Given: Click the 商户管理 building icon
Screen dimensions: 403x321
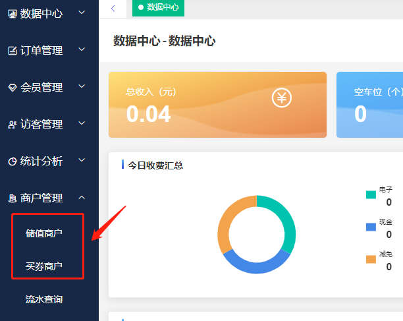Looking at the screenshot, I should coord(13,198).
